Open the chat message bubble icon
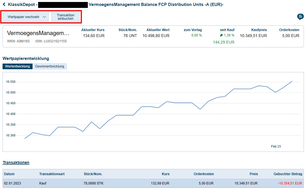Image resolution: width=305 pixels, height=189 pixels. coord(300,17)
